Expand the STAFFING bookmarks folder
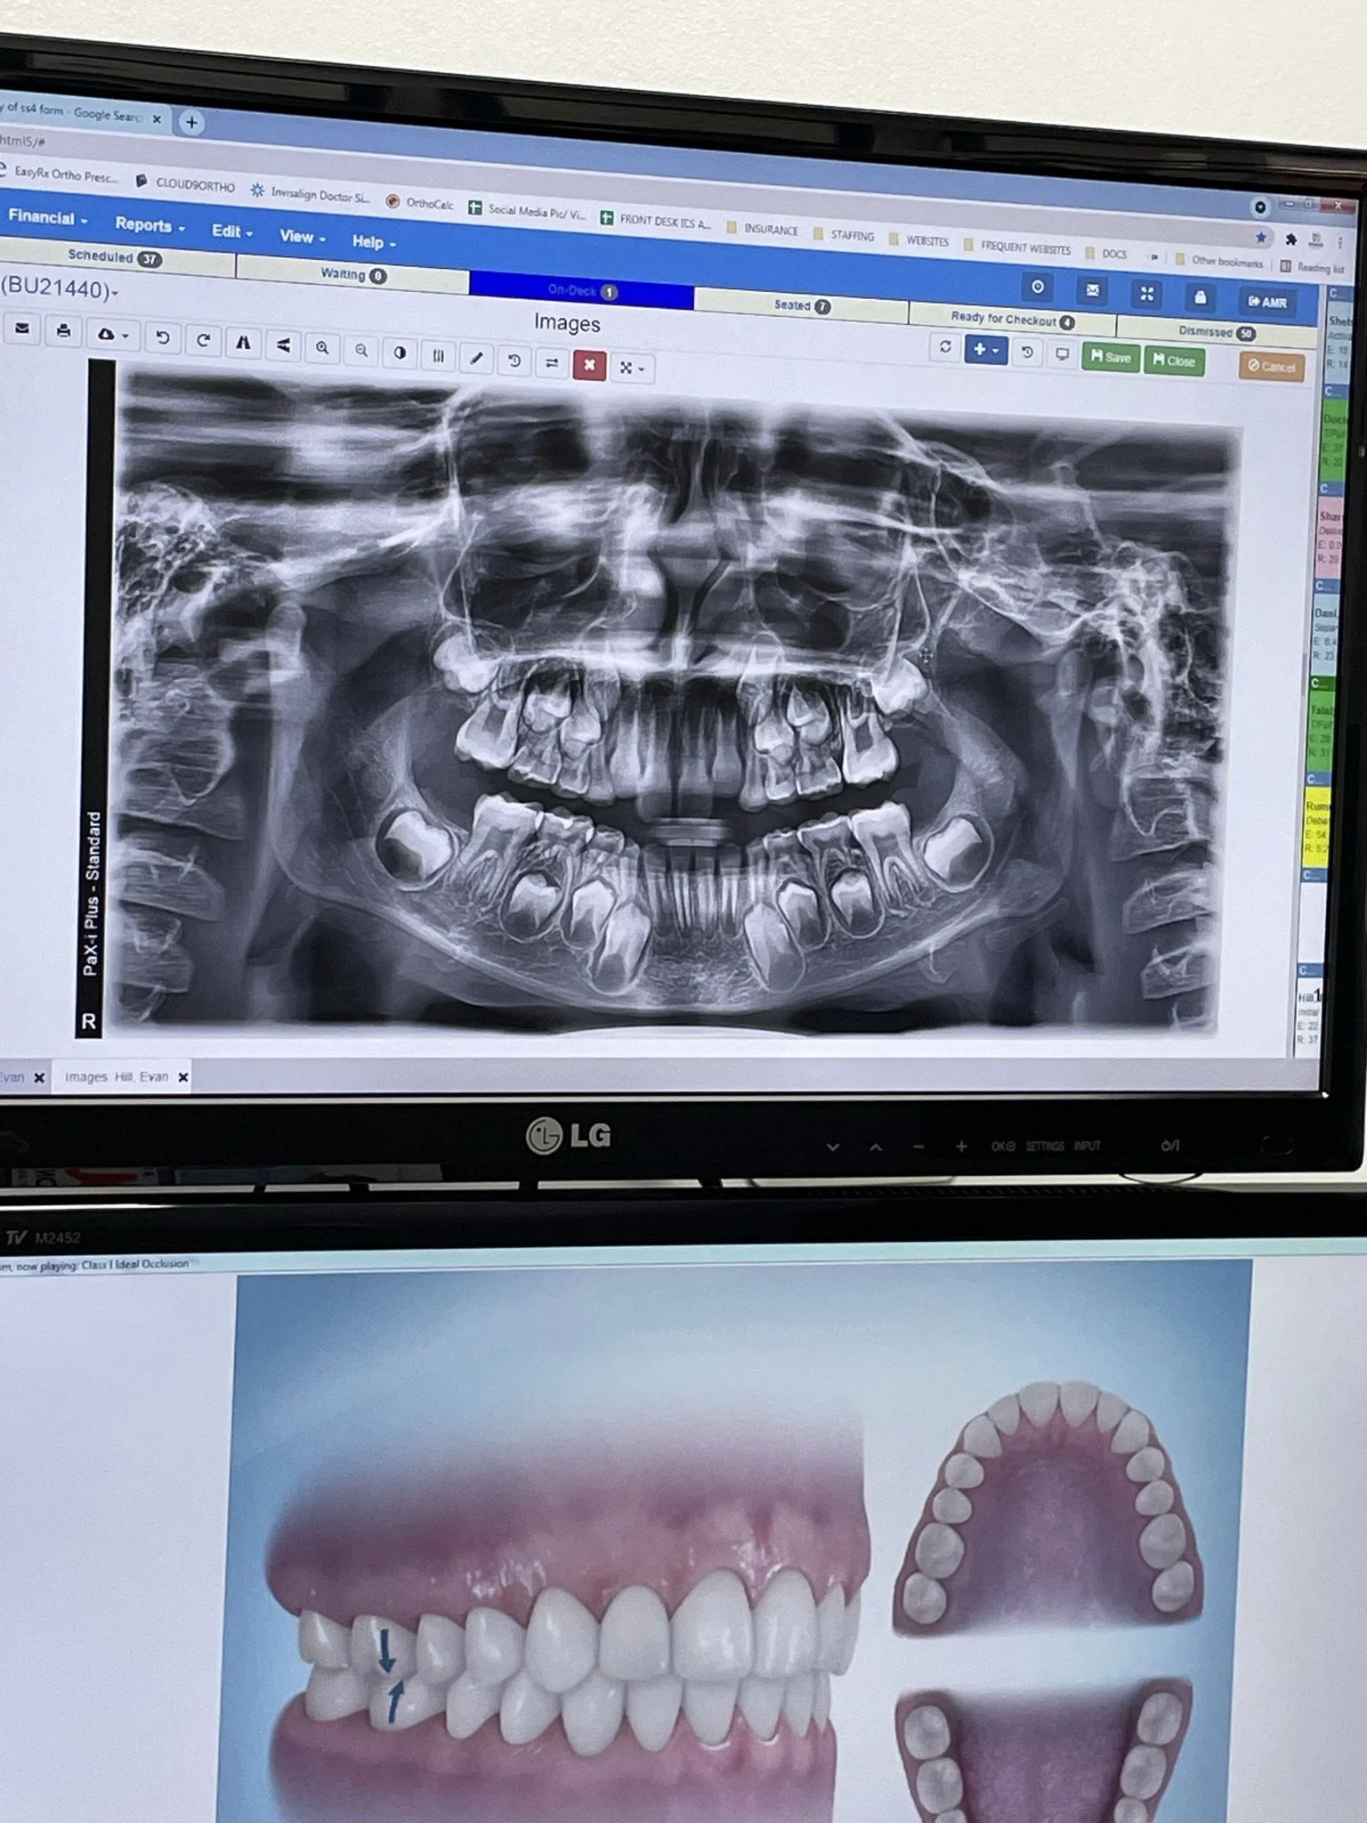The height and width of the screenshot is (1823, 1367). pos(844,235)
